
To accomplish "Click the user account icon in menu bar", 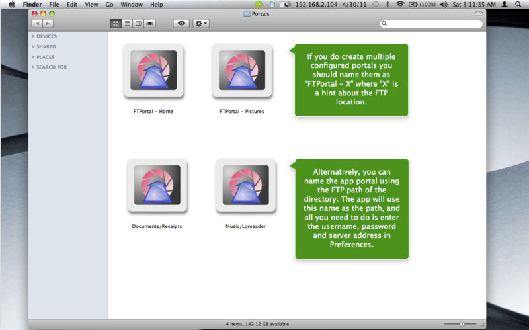I will pos(505,5).
